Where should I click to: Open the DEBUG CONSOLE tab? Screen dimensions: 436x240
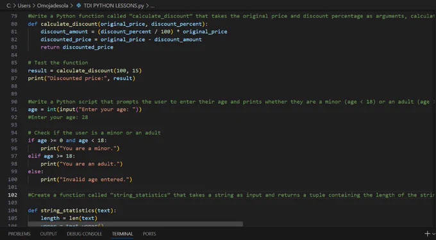(84, 234)
